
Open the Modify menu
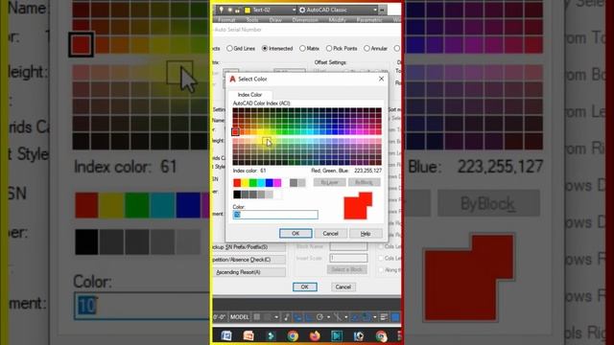tap(337, 20)
